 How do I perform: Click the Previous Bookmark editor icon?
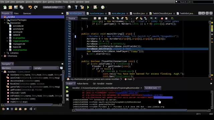(137, 18)
